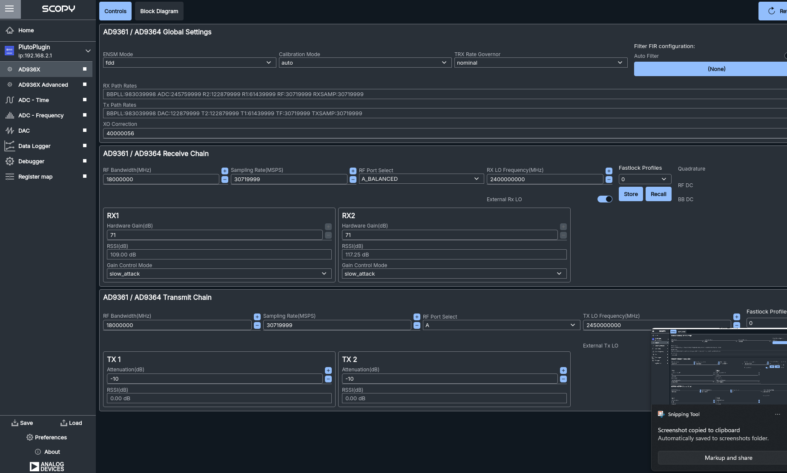Increase TX 1 Attenuation with plus
787x473 pixels.
tap(328, 370)
